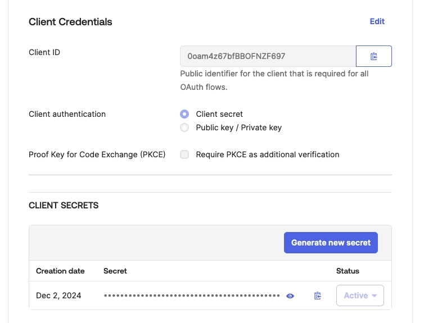
Task: Click Edit for Client Credentials
Action: [377, 21]
